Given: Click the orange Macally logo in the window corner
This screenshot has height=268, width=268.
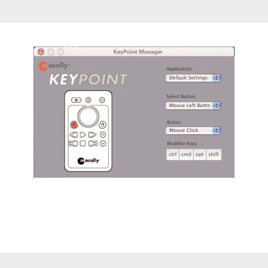Looking at the screenshot, I should pos(54,66).
